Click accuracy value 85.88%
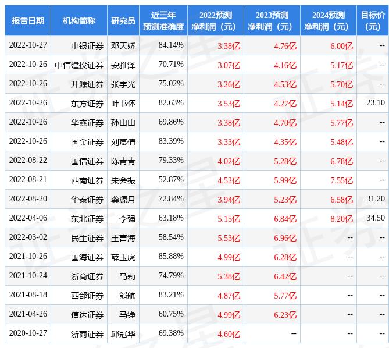 tap(171, 257)
